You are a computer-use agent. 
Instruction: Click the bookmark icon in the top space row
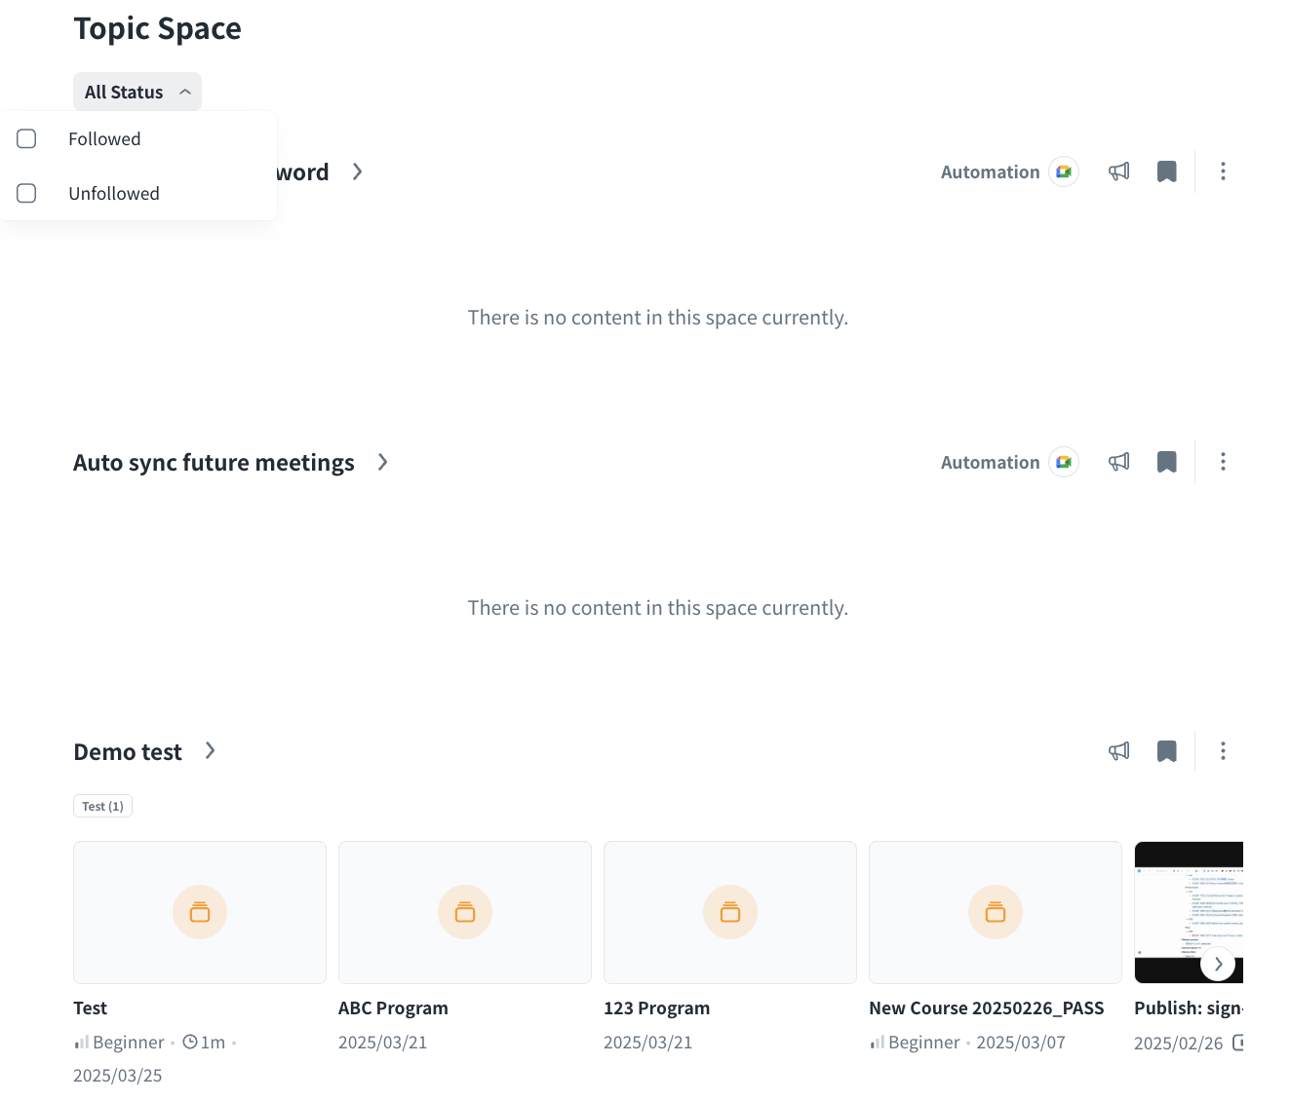coord(1166,171)
